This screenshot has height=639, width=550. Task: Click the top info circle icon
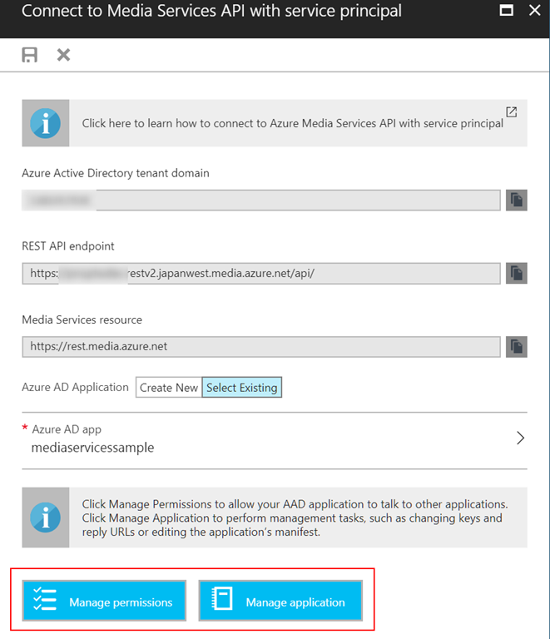(45, 123)
